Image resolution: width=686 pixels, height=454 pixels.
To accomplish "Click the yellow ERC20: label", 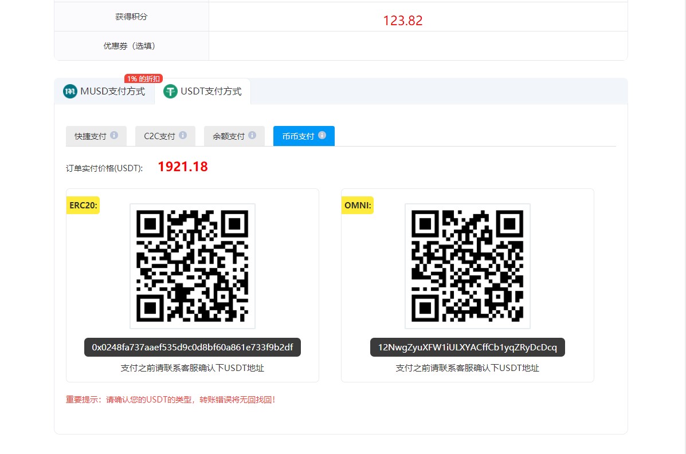I will point(83,206).
